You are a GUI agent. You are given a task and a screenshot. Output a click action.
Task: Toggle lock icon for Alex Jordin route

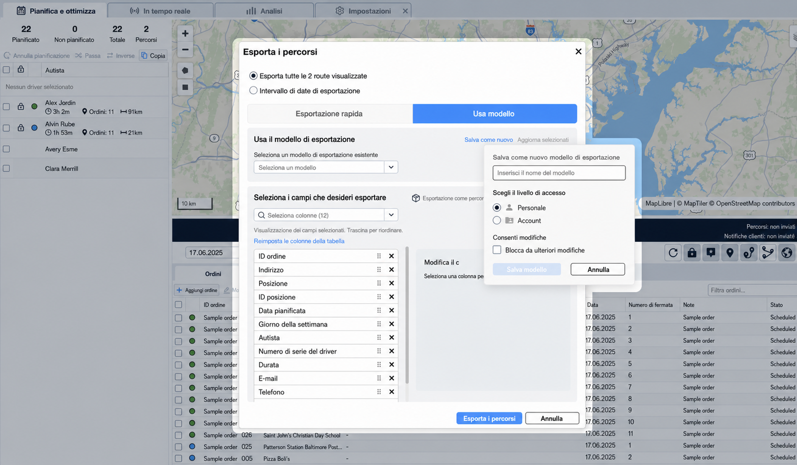pyautogui.click(x=21, y=106)
